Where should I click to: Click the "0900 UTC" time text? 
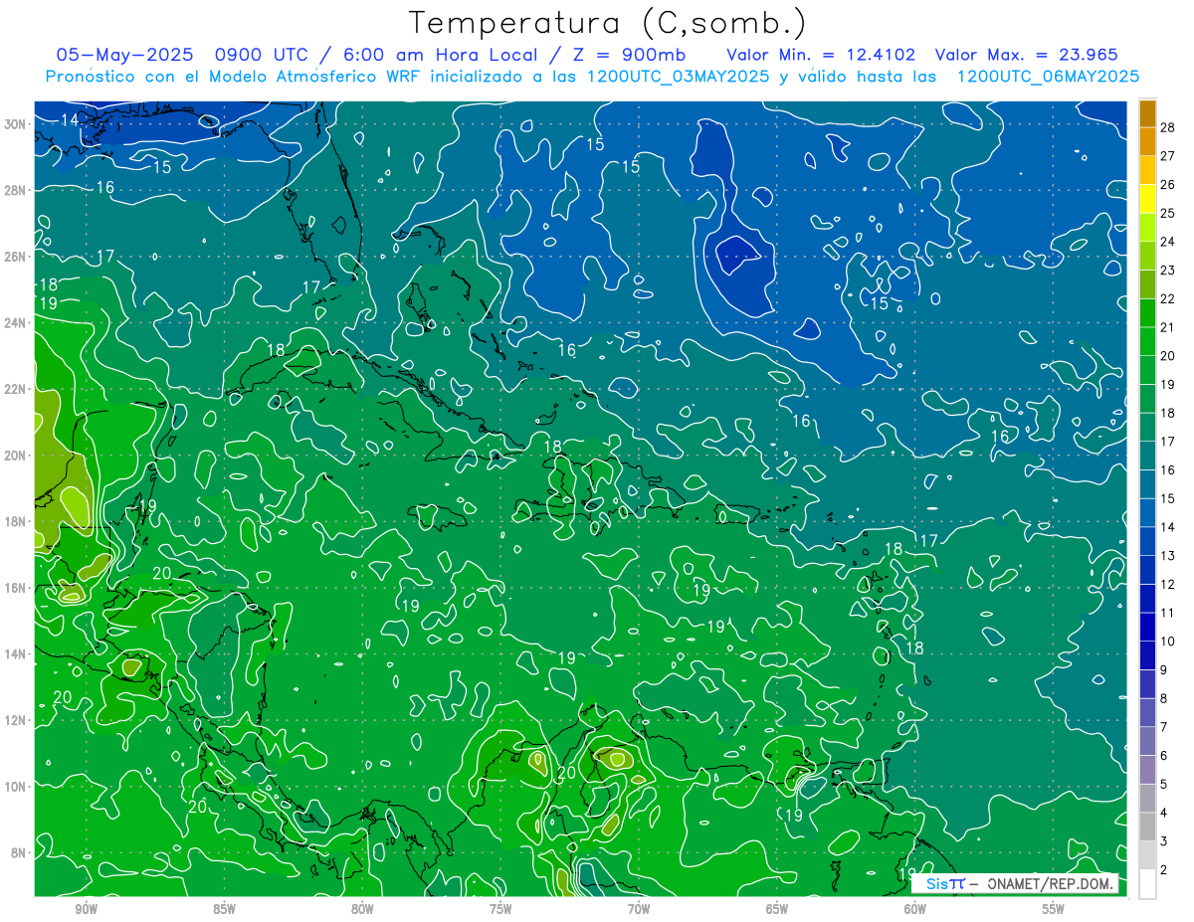click(264, 55)
